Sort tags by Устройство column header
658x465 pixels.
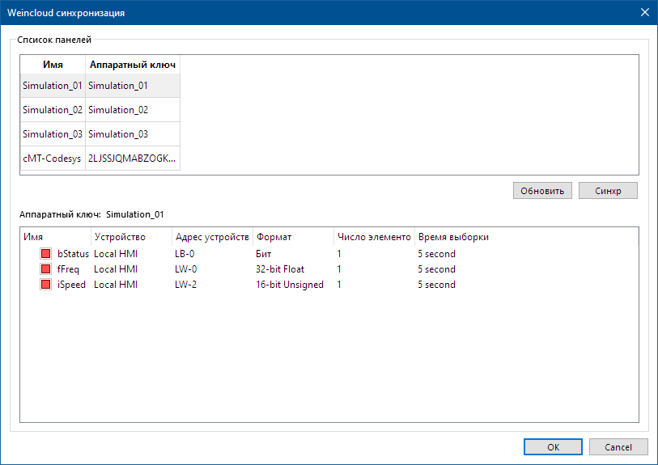click(x=131, y=237)
